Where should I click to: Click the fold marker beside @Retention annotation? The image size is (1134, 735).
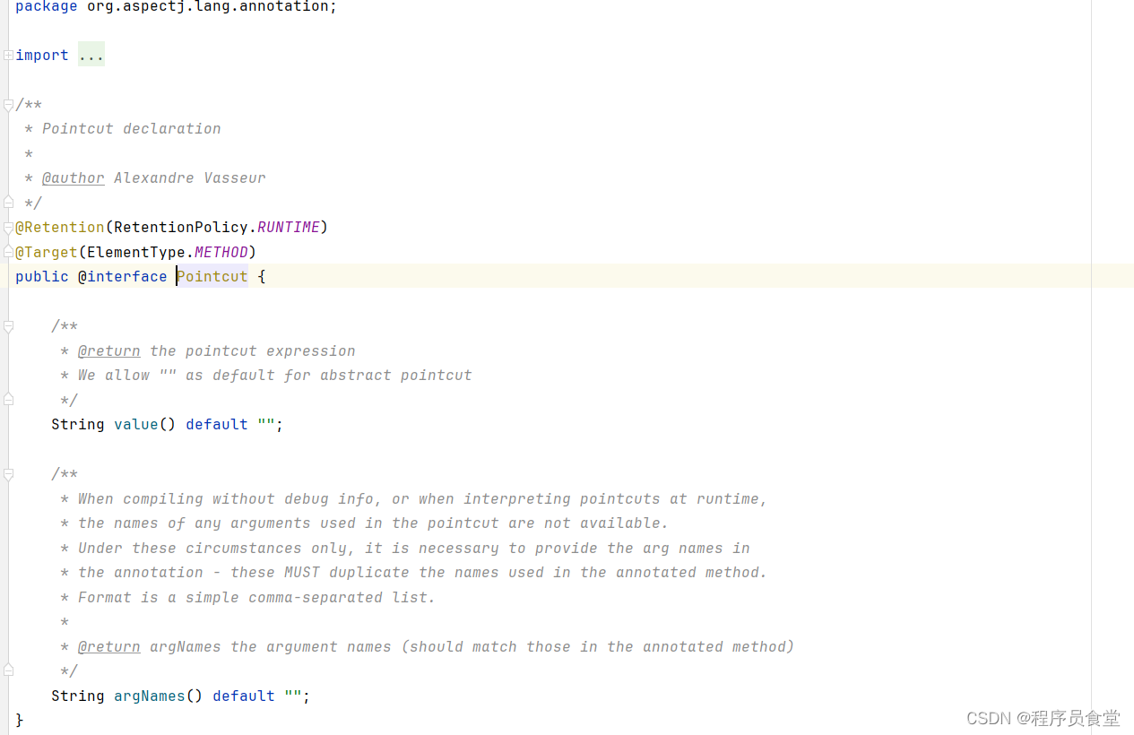[x=8, y=228]
